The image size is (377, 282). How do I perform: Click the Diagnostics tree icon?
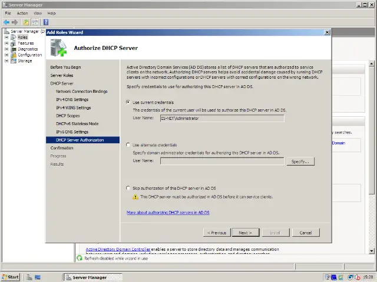click(14, 49)
